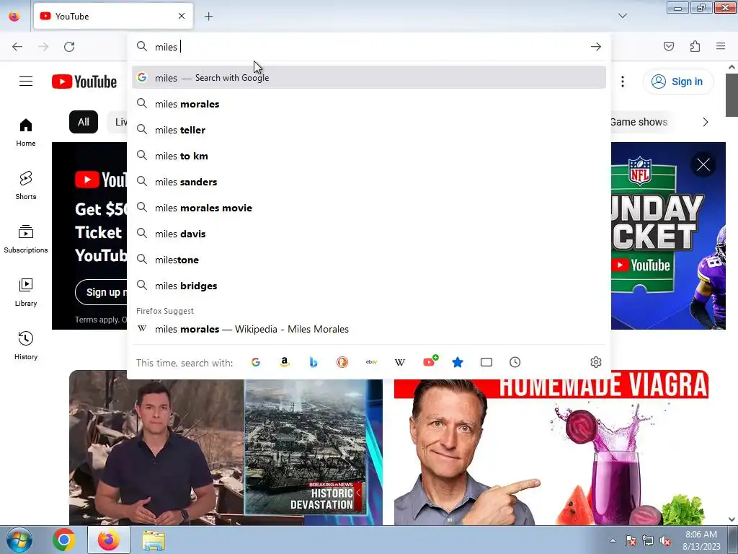The height and width of the screenshot is (554, 738).
Task: Choose 'milestone' suggestion
Action: pyautogui.click(x=369, y=260)
